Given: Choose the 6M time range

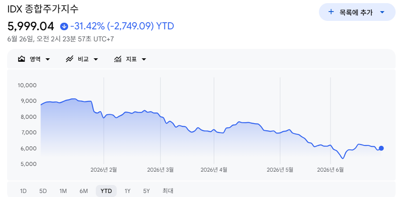Looking at the screenshot, I should [x=84, y=191].
